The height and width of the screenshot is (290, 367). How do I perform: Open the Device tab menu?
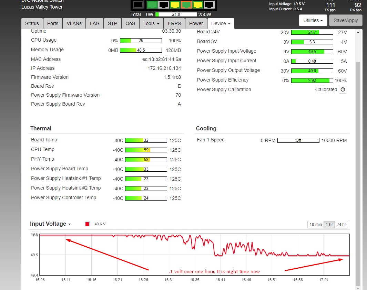[x=221, y=23]
